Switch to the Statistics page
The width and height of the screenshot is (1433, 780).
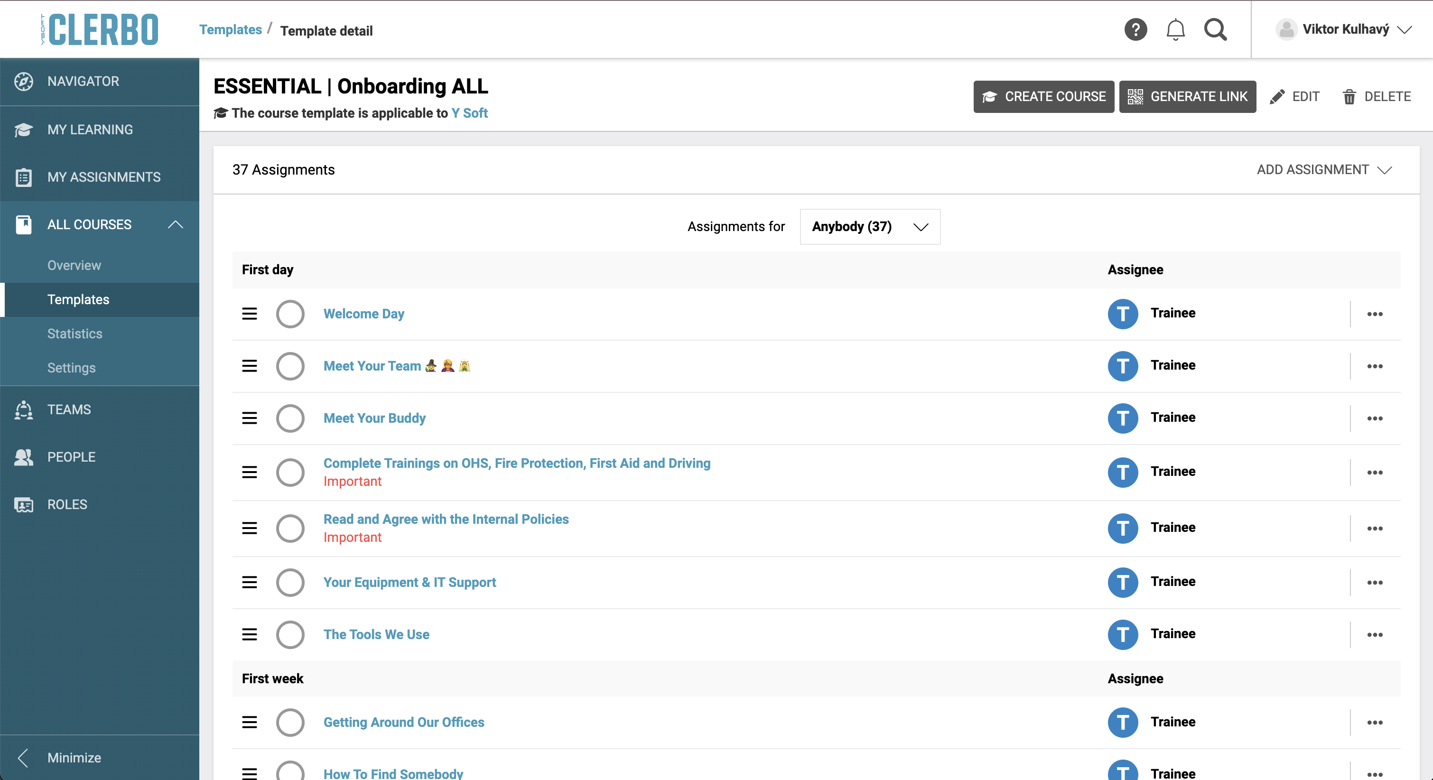(x=74, y=334)
